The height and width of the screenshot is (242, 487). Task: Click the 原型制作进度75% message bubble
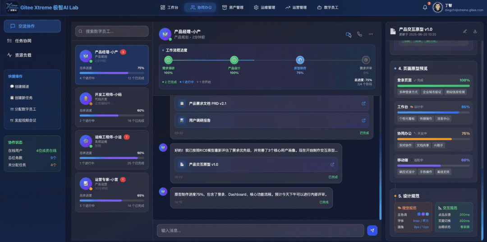point(251,198)
